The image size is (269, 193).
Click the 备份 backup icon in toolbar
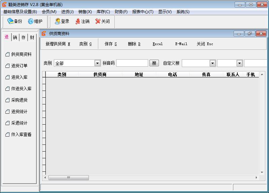click(10, 21)
